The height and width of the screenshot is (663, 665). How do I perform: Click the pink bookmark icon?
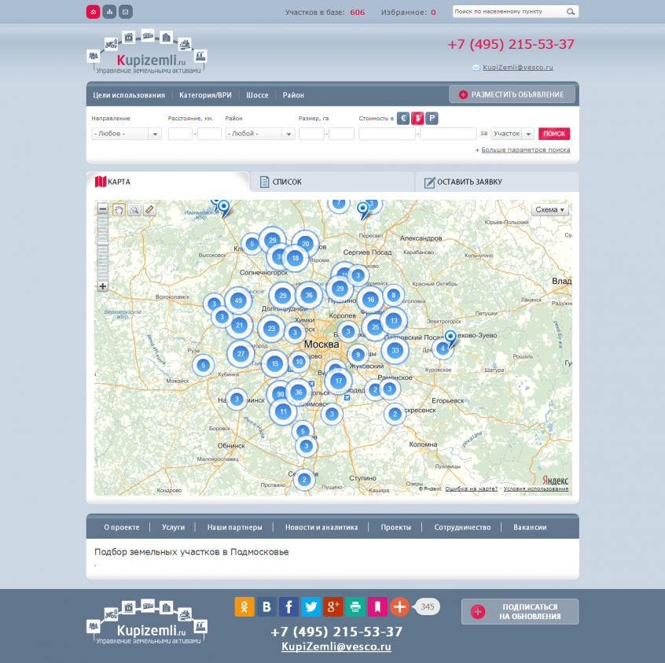click(x=377, y=606)
